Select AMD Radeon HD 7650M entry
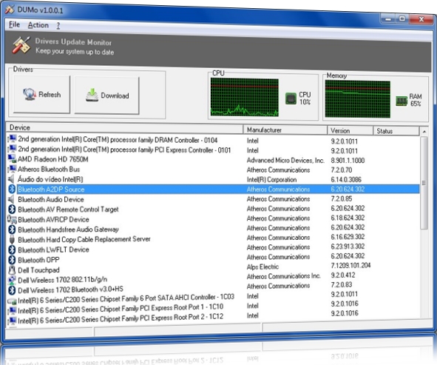Screen dimensions: 437x365 pyautogui.click(x=53, y=159)
